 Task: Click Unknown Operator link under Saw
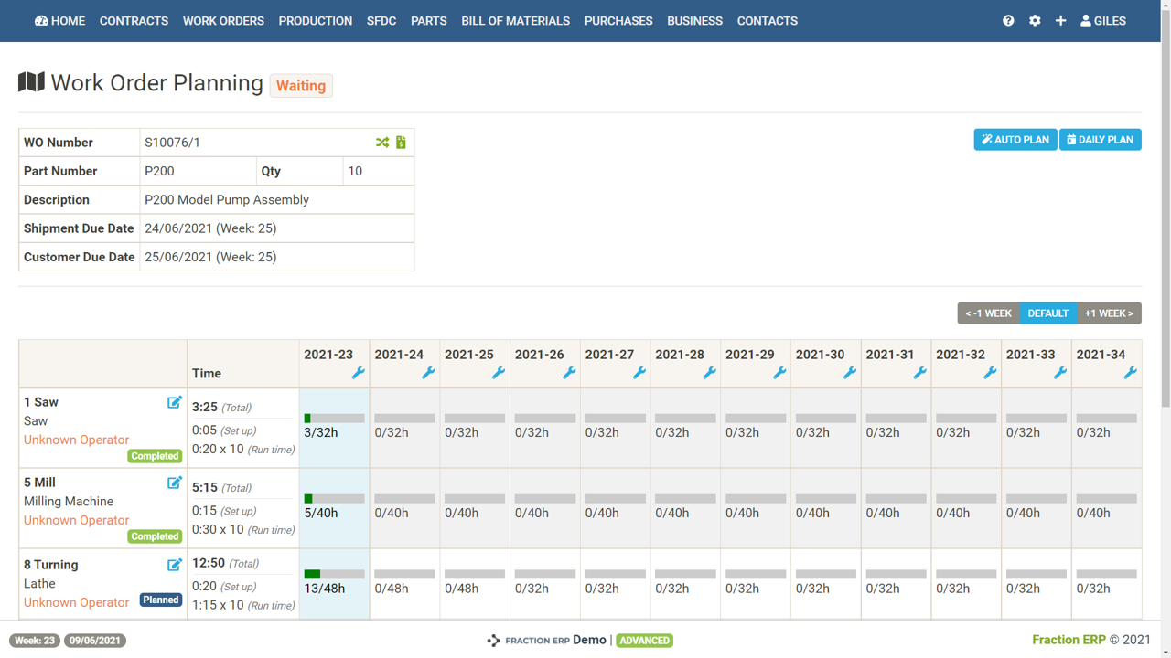pyautogui.click(x=76, y=440)
